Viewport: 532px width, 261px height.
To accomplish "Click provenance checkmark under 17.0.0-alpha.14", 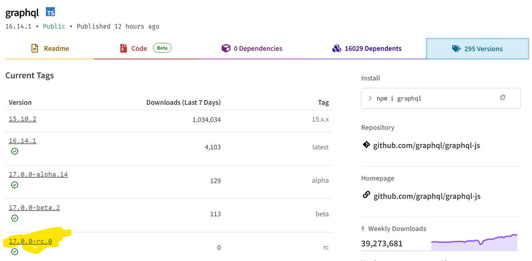I will click(x=15, y=185).
